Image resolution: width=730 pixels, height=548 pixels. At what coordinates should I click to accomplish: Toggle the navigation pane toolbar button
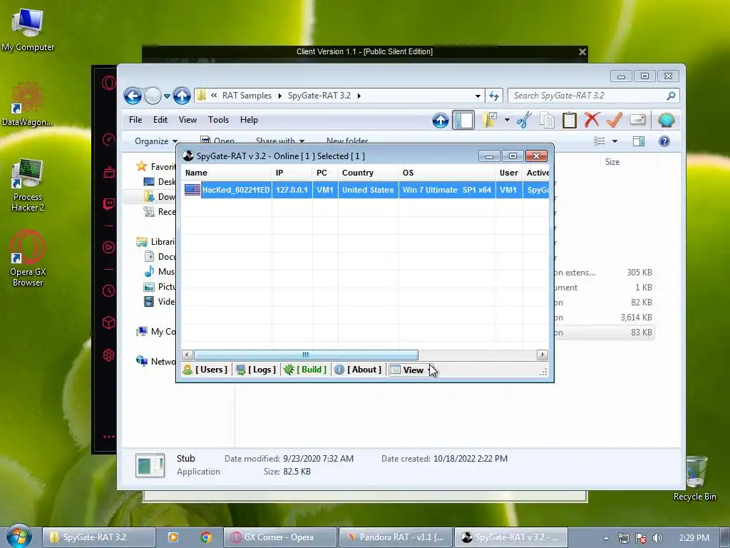463,120
